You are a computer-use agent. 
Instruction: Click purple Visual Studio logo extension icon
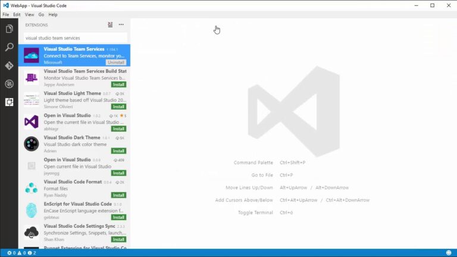32,122
